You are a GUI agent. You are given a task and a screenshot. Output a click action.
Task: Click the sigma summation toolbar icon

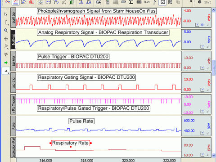pos(131,2)
